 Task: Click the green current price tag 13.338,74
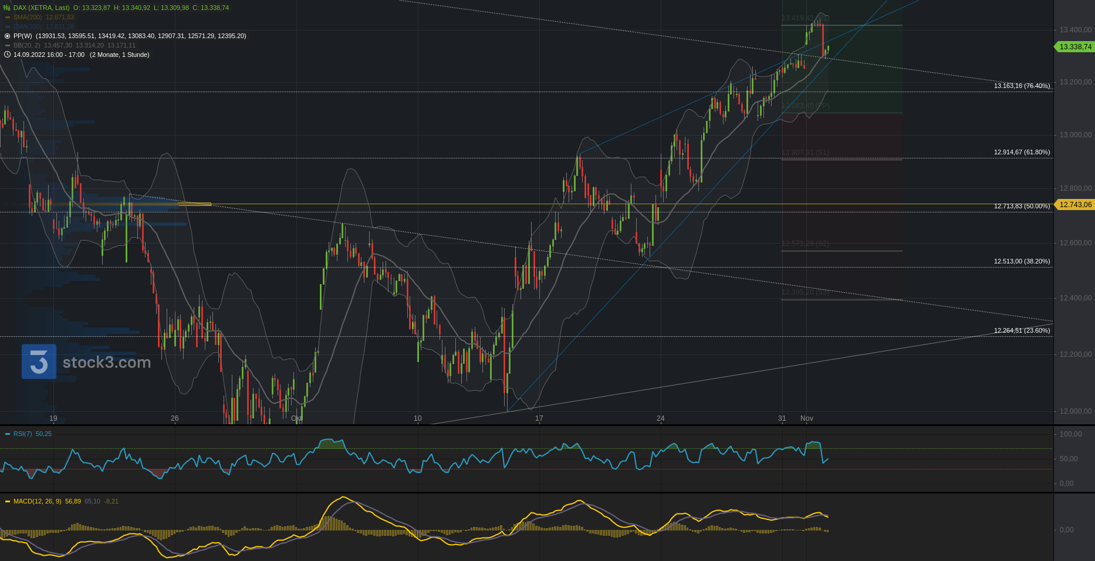pyautogui.click(x=1074, y=47)
